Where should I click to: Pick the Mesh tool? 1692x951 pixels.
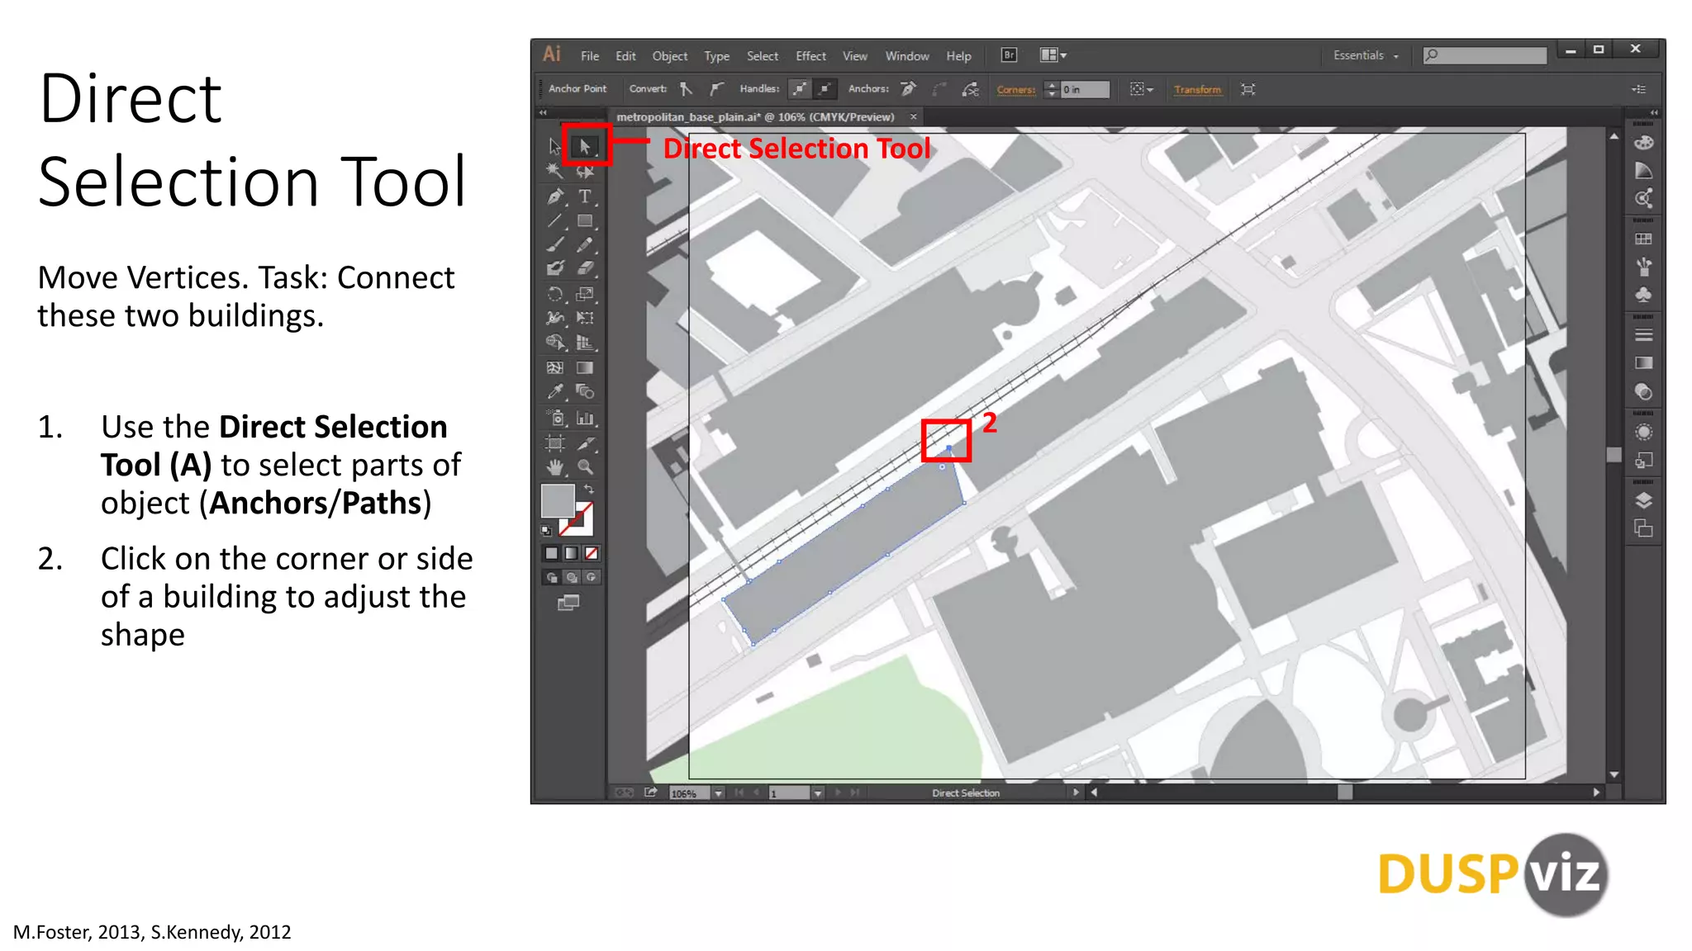point(555,367)
